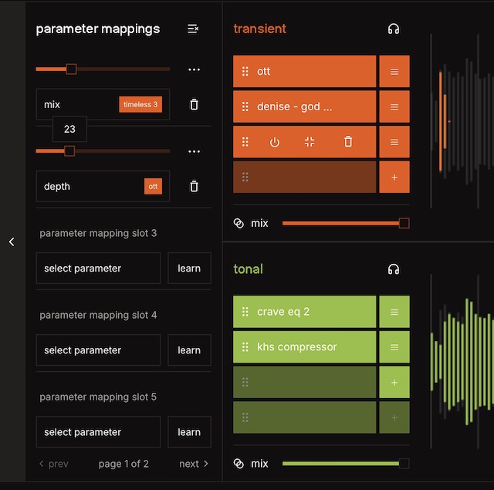Solo the tonal band with headphones icon
Image resolution: width=494 pixels, height=490 pixels.
pos(394,269)
